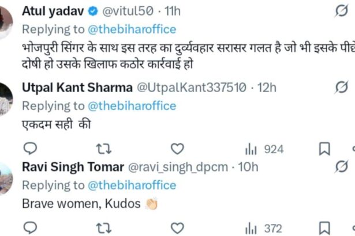Image resolution: width=355 pixels, height=236 pixels.
Task: Click Grok icon on Utpal Kant Sharma's reply
Action: click(342, 87)
